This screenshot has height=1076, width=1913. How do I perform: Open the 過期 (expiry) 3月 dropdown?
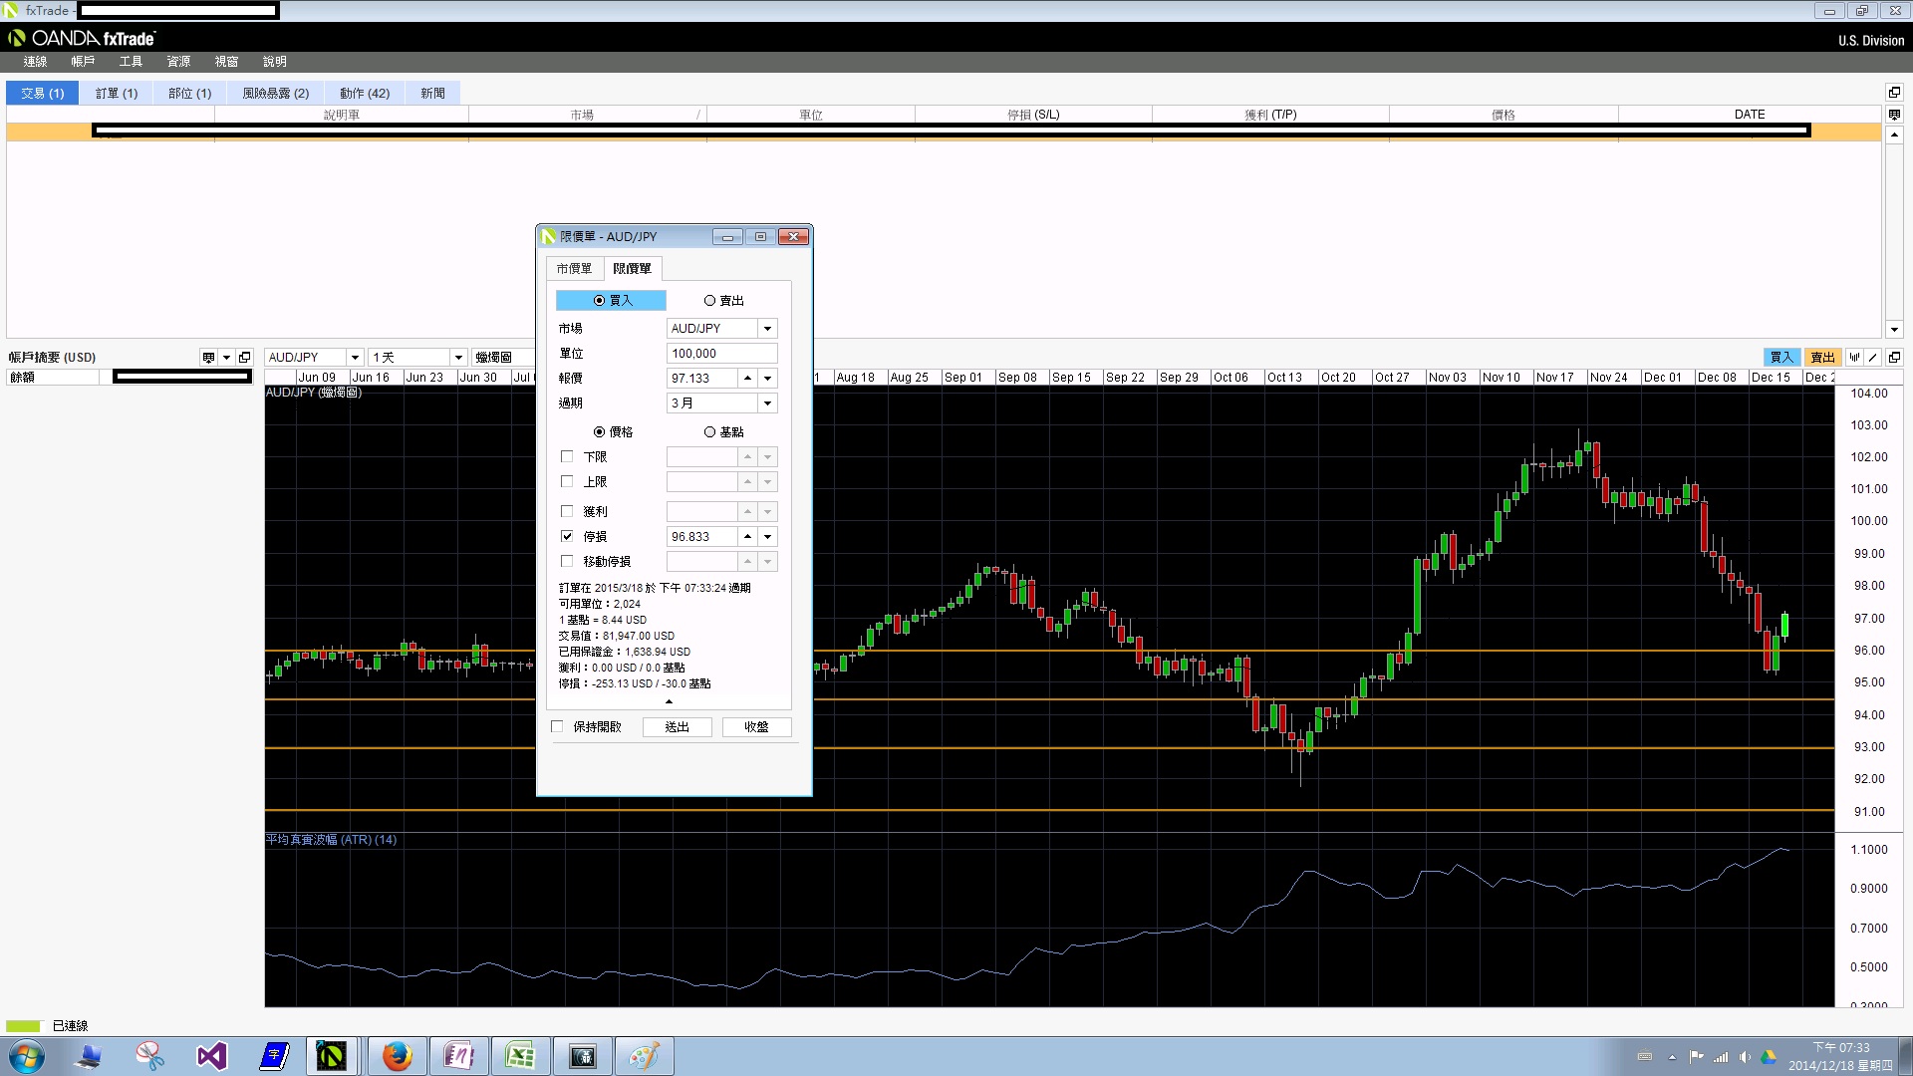[767, 403]
